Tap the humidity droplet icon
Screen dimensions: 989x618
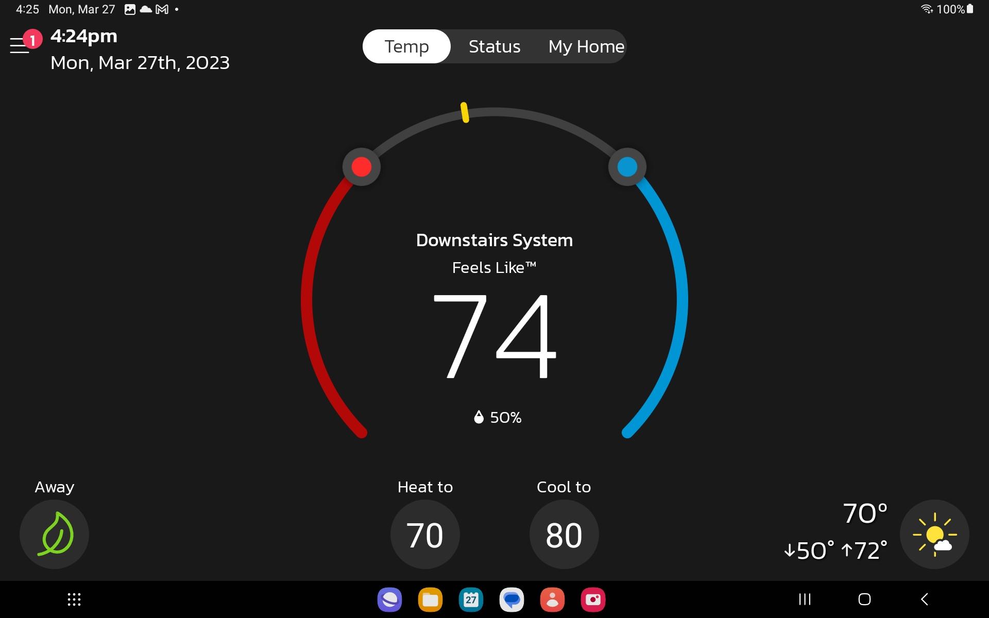coord(479,417)
